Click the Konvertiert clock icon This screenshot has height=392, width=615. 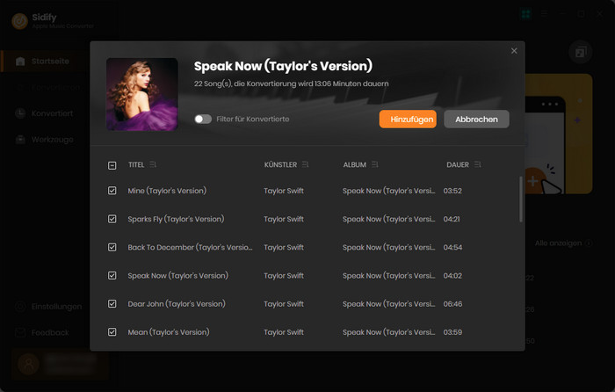[x=20, y=113]
